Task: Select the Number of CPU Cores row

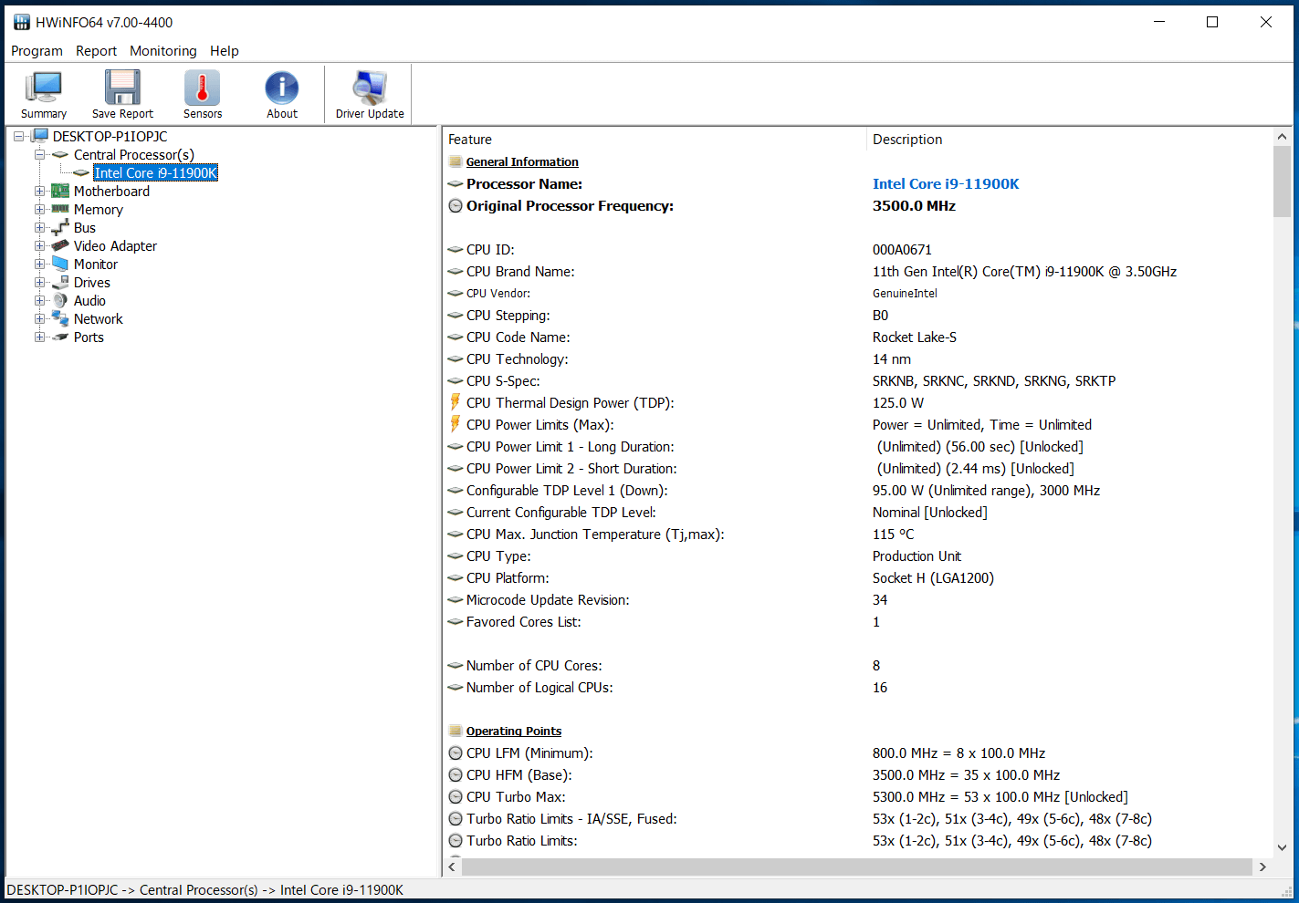Action: tap(858, 665)
